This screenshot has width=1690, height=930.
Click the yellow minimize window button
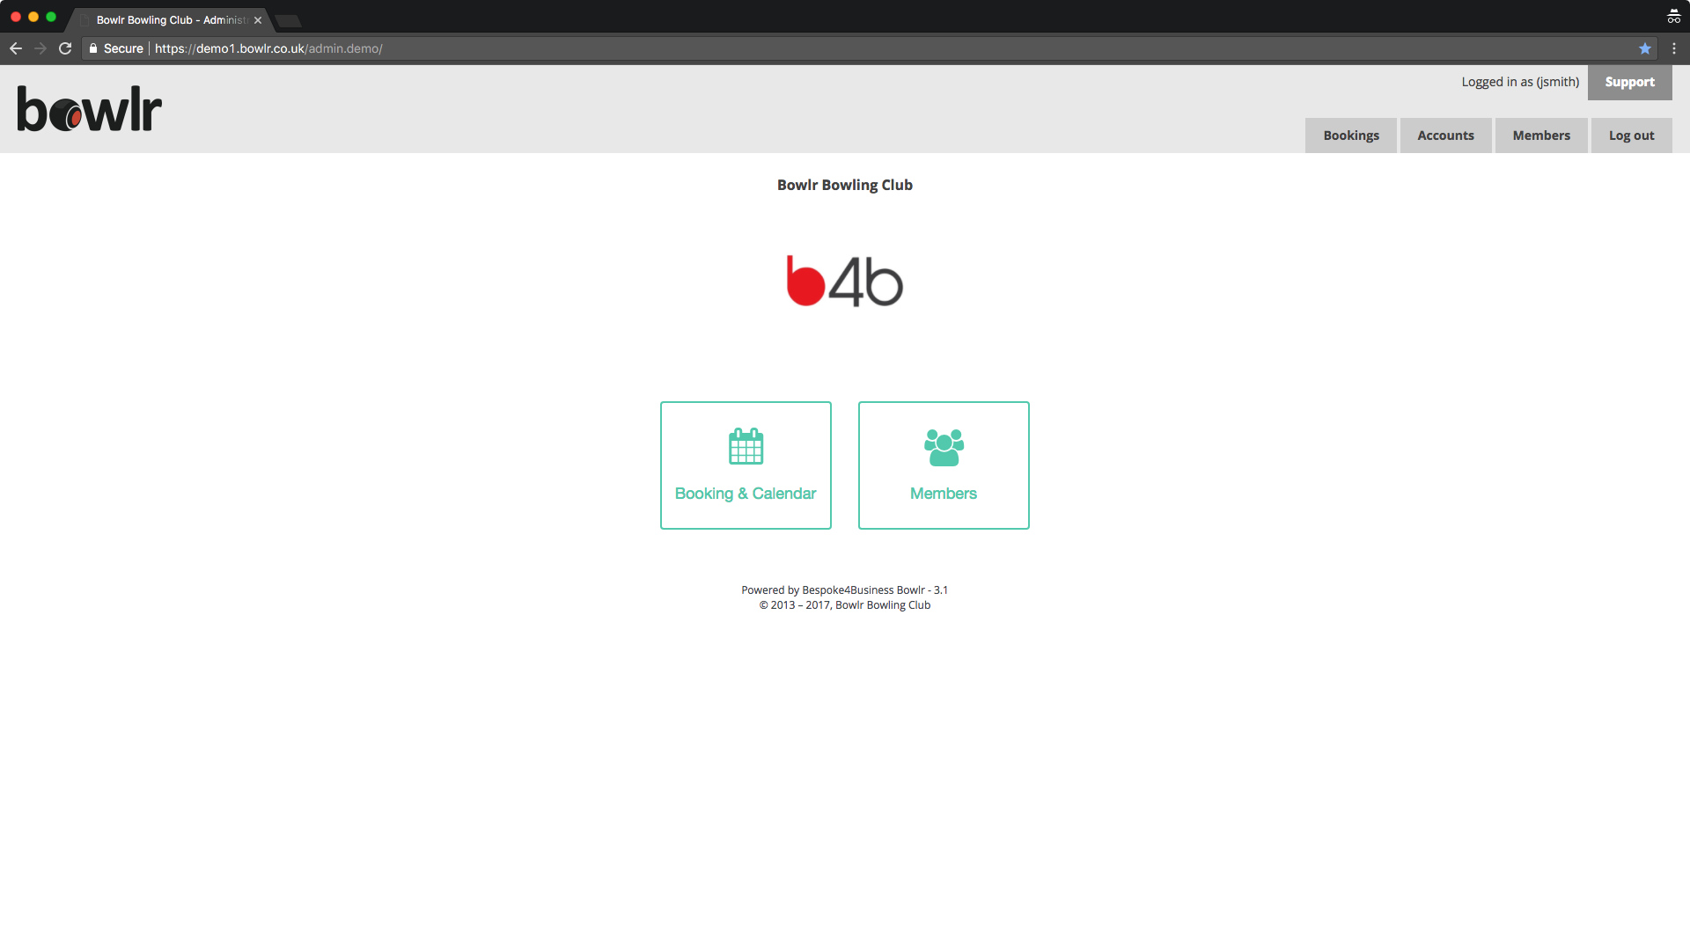pyautogui.click(x=33, y=17)
